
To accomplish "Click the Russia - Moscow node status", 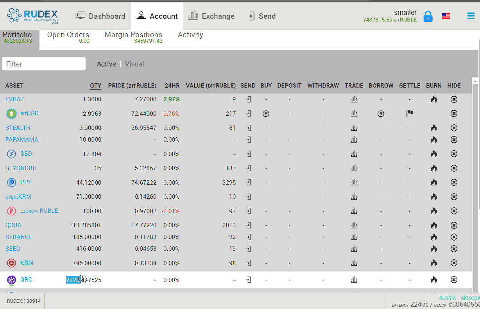I will [459, 298].
